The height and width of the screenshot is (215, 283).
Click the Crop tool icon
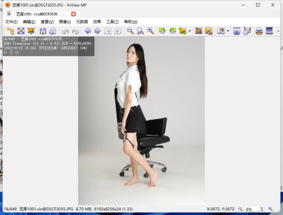198,31
